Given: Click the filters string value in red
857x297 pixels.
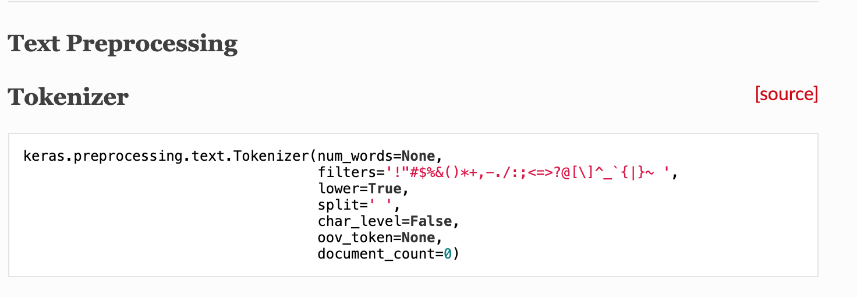Looking at the screenshot, I should tap(527, 172).
